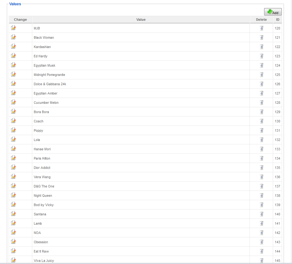Remove Kardashian using its trash icon
The height and width of the screenshot is (264, 292).
[x=261, y=47]
